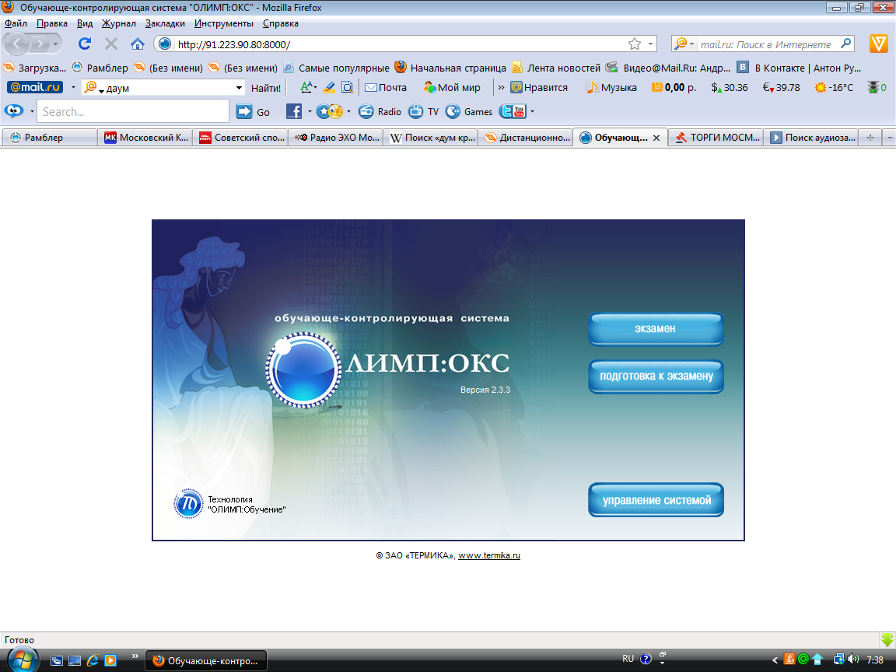Click the Twitter and YouTube toolbar icon

tap(513, 111)
